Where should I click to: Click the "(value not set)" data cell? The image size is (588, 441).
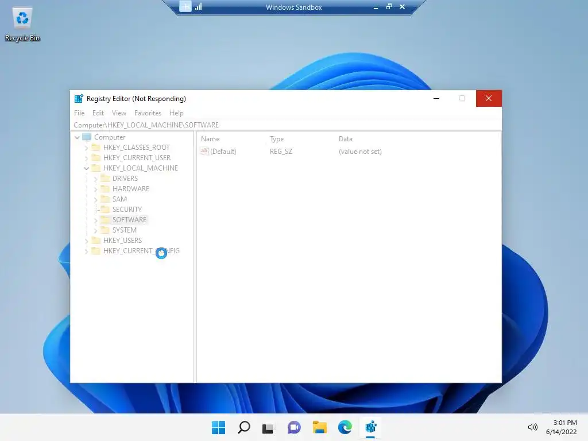(360, 152)
